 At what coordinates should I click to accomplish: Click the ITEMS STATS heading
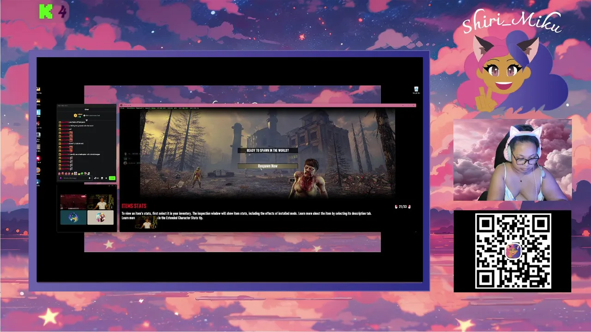[134, 206]
